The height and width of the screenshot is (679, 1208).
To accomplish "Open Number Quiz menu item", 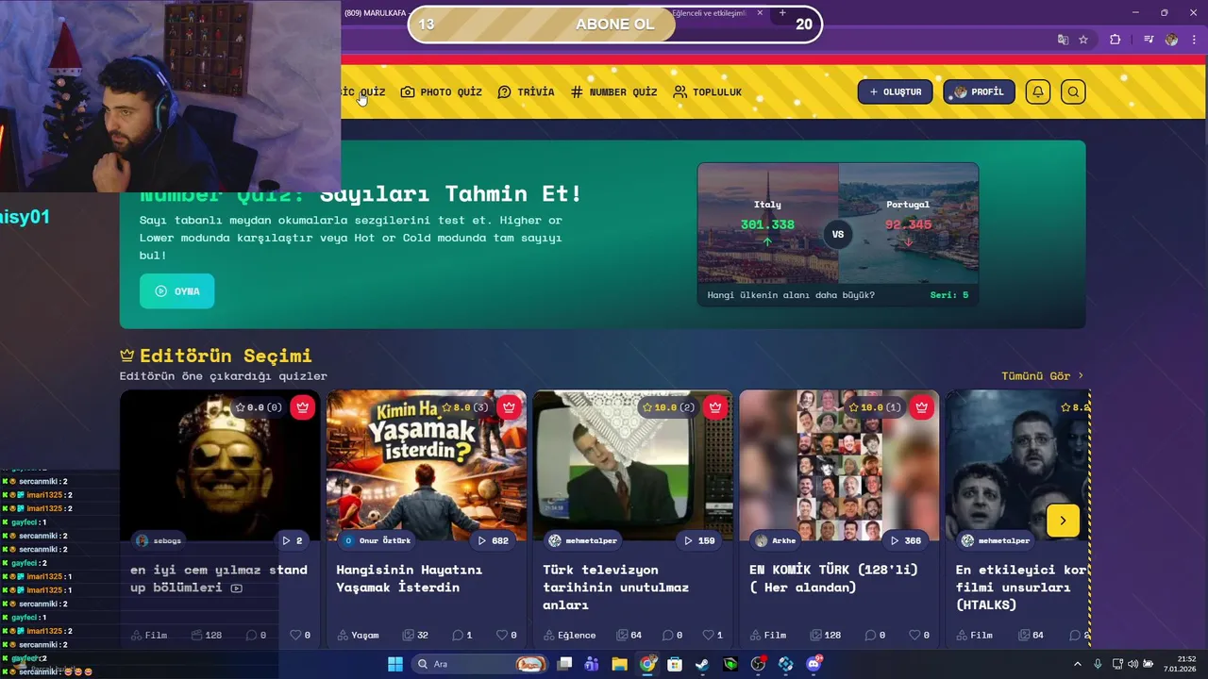I will (x=613, y=91).
